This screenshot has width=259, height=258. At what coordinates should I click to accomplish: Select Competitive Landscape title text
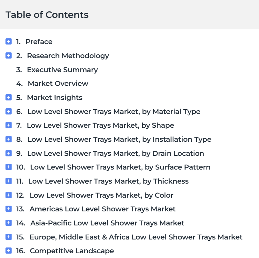(72, 251)
